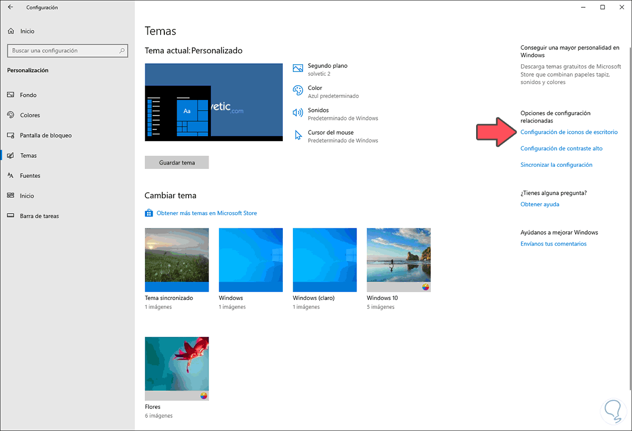The image size is (632, 431).
Task: Click Azul predeterminado color label
Action: 333,96
